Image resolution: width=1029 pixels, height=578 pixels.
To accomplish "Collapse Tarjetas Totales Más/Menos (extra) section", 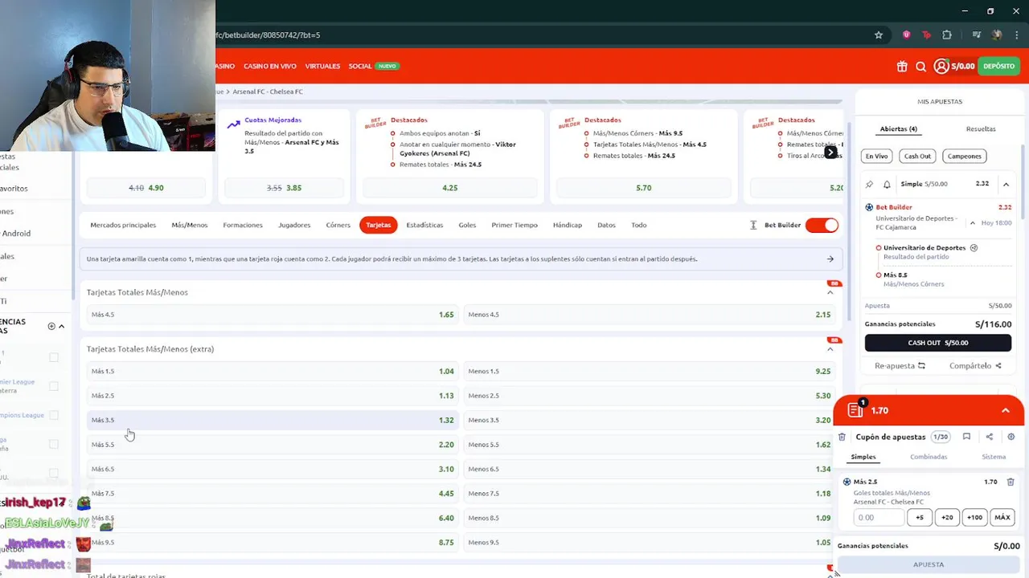I will coord(830,349).
